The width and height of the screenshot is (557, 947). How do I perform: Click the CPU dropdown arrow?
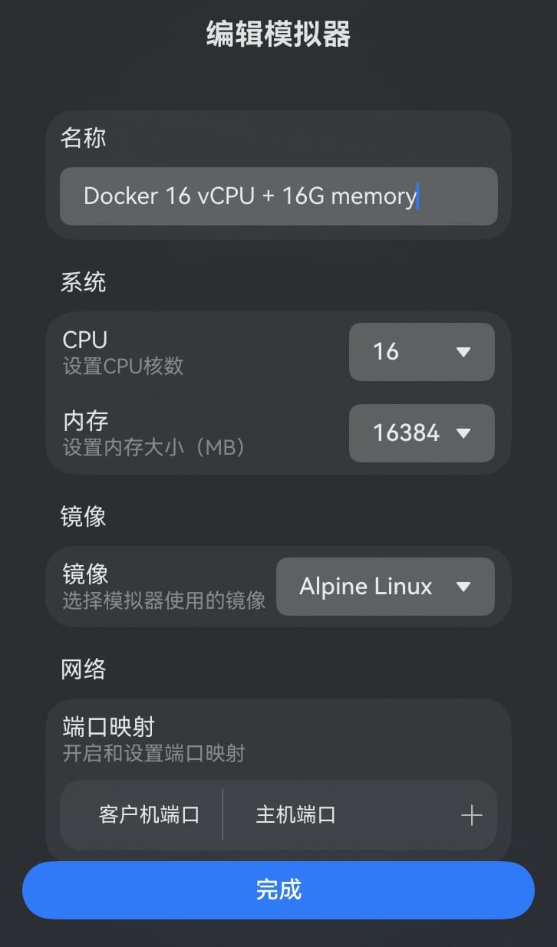pyautogui.click(x=462, y=352)
